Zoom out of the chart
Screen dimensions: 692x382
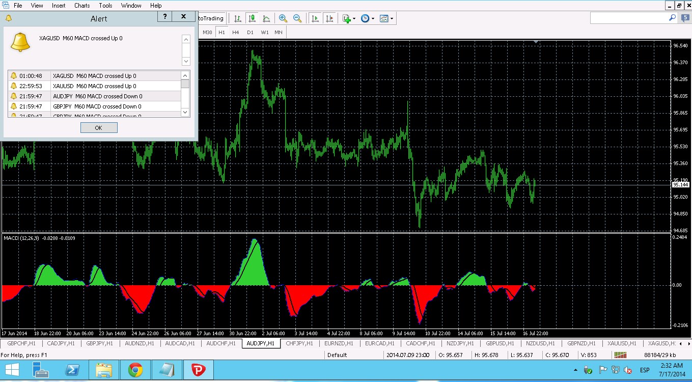tap(297, 18)
